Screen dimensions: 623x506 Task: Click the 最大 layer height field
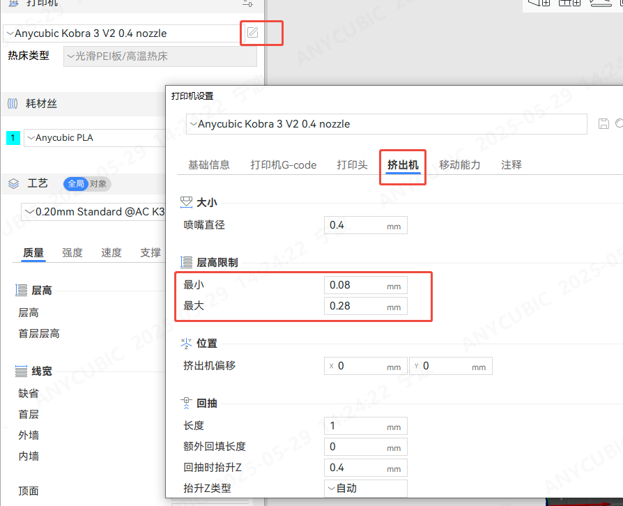[366, 306]
